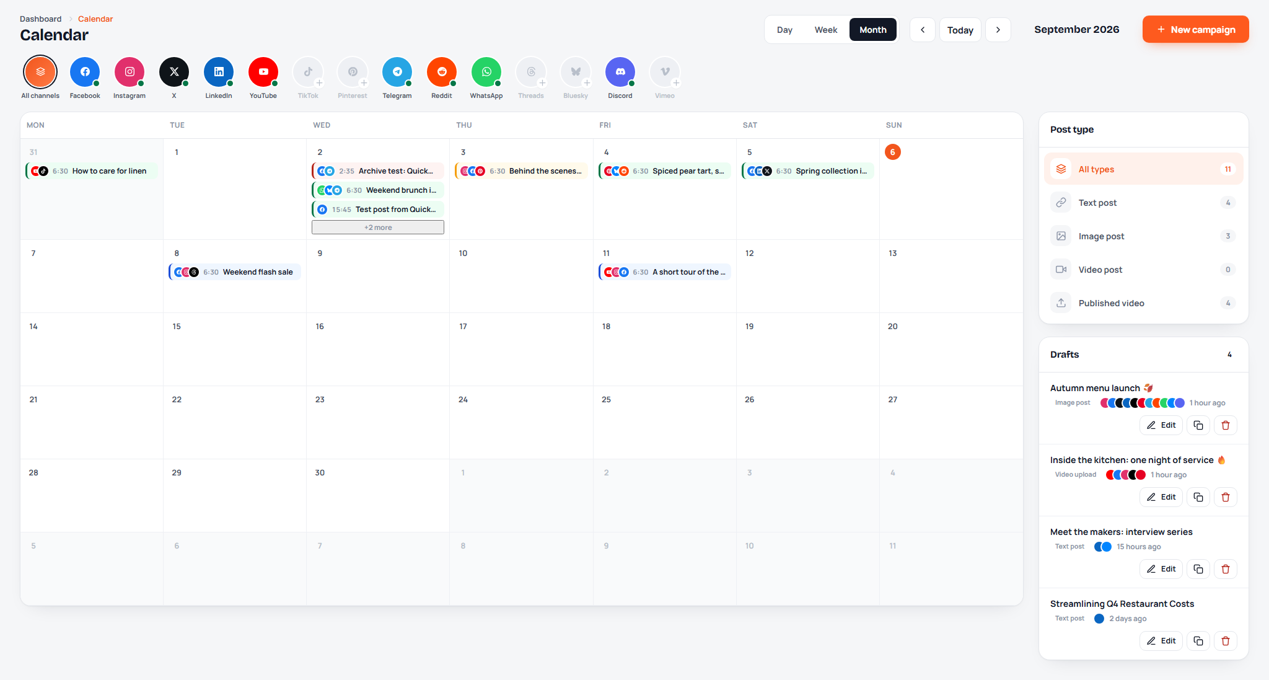Connect the Bluesky channel

576,72
